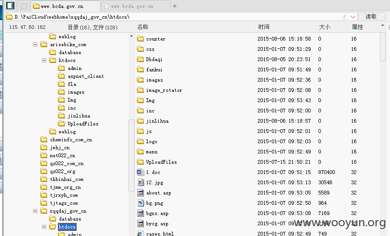The width and height of the screenshot is (390, 236).
Task: Select jinlihua folder in tree
Action: (x=79, y=116)
